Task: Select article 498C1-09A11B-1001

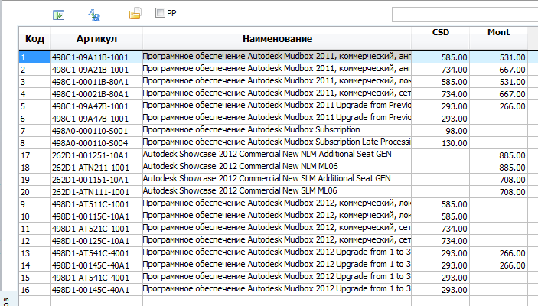Action: [90, 57]
